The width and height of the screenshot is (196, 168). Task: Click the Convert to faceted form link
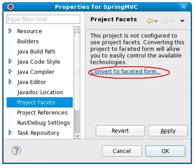125,72
